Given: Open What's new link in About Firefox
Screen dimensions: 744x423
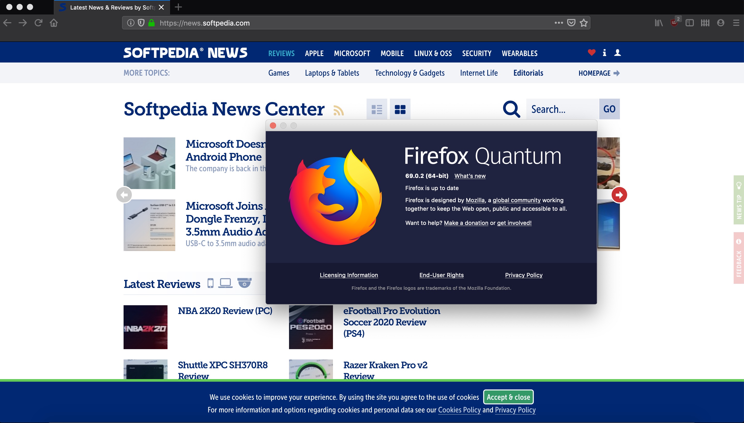Looking at the screenshot, I should point(470,176).
